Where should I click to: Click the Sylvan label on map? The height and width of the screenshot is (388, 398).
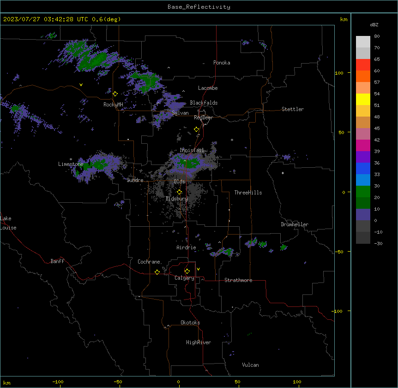[180, 113]
